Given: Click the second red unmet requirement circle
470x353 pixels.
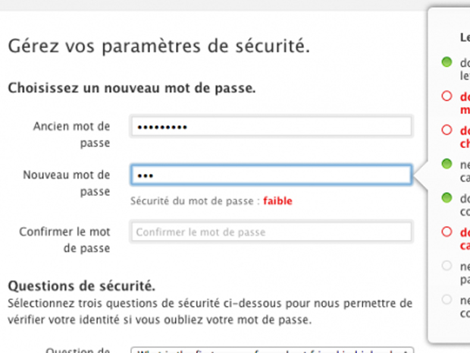Looking at the screenshot, I should [446, 130].
